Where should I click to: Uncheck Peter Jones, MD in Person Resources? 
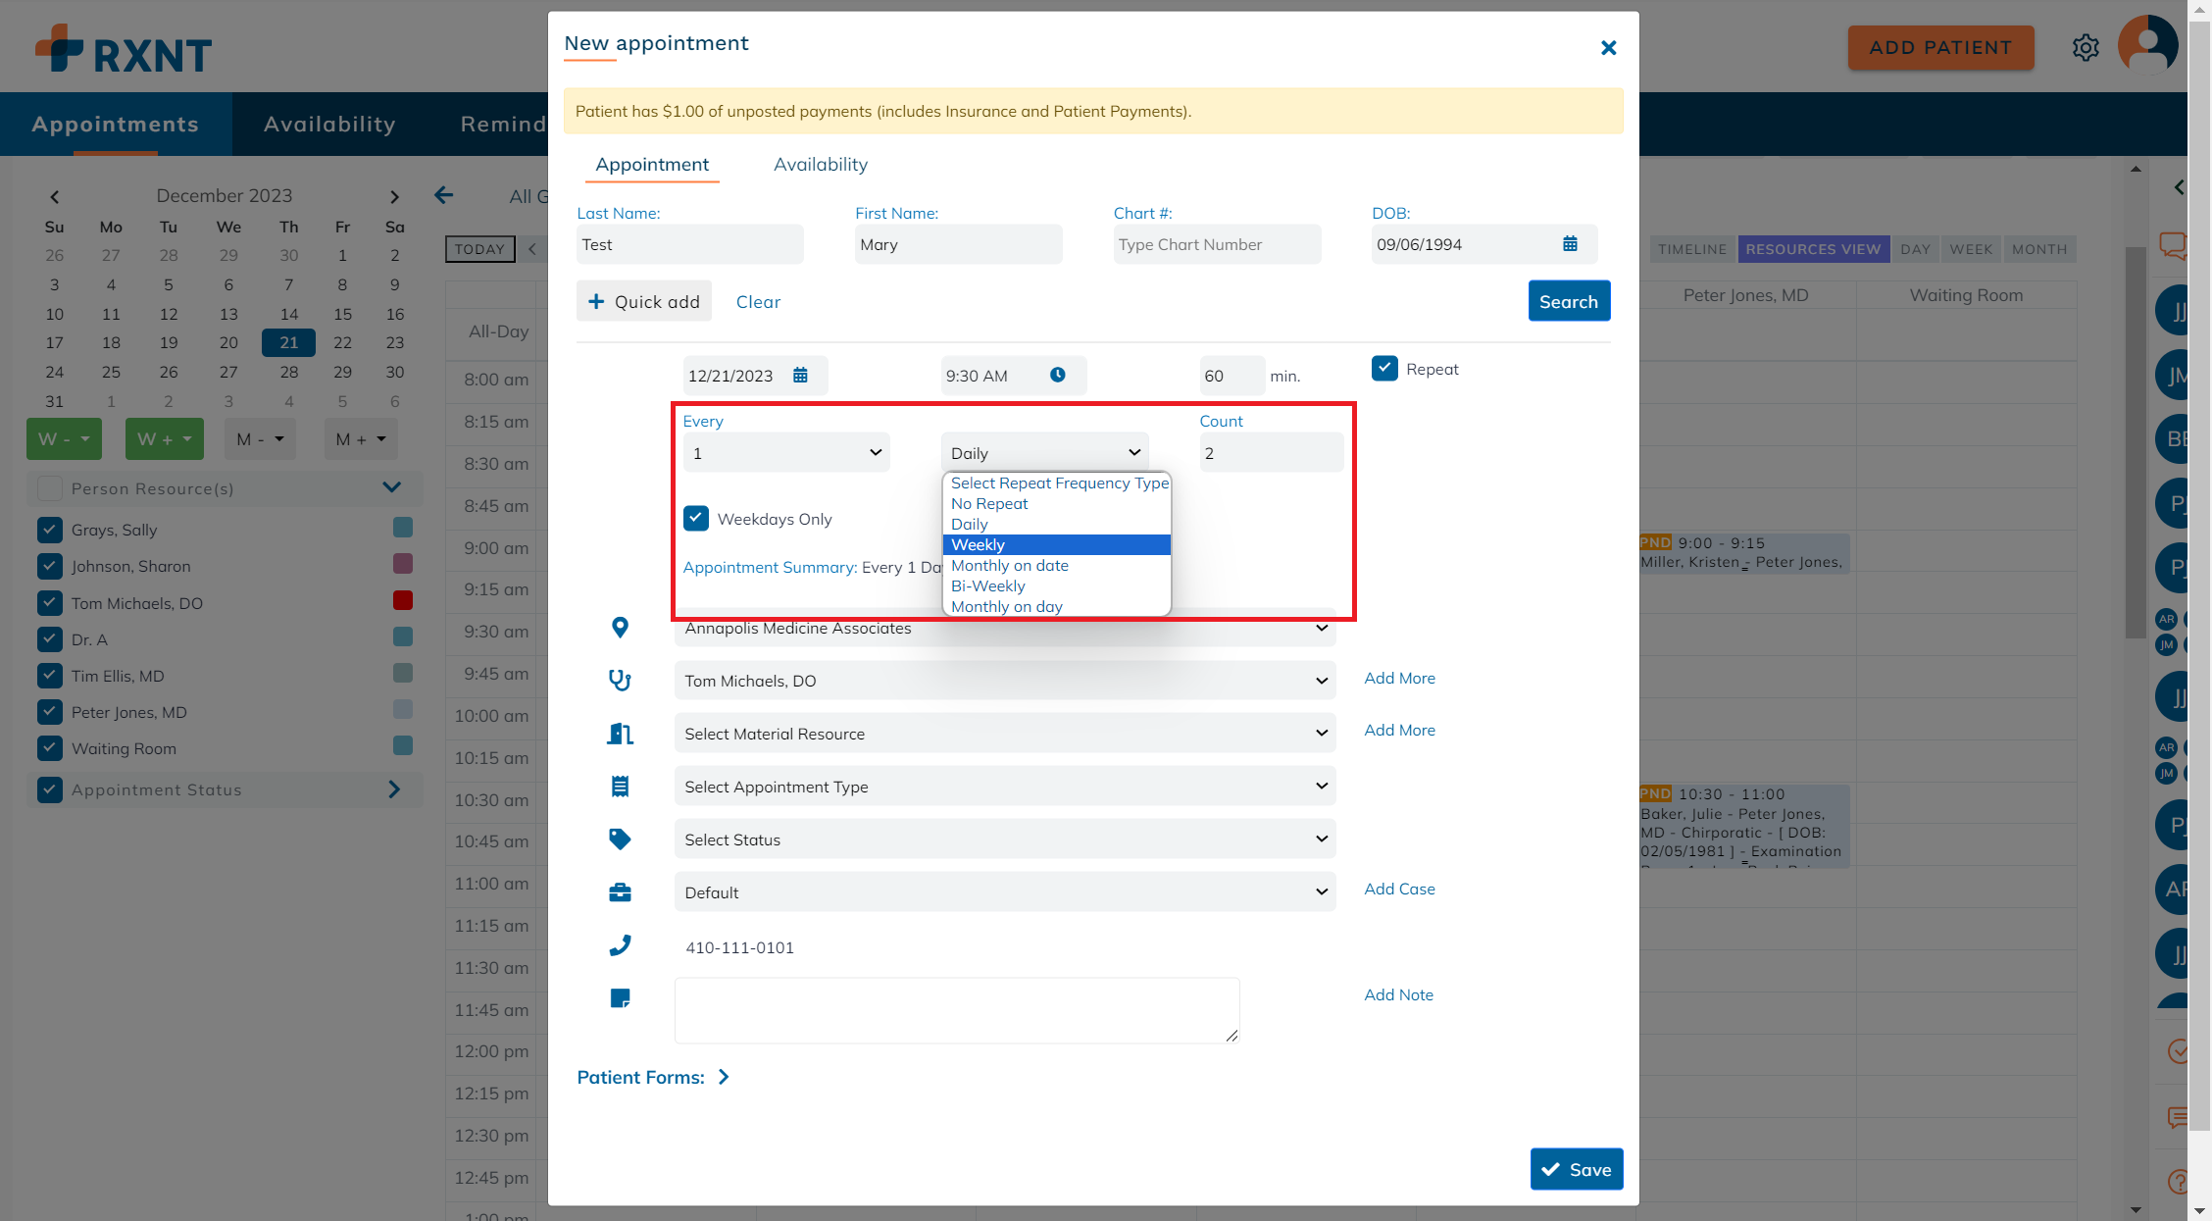tap(50, 711)
